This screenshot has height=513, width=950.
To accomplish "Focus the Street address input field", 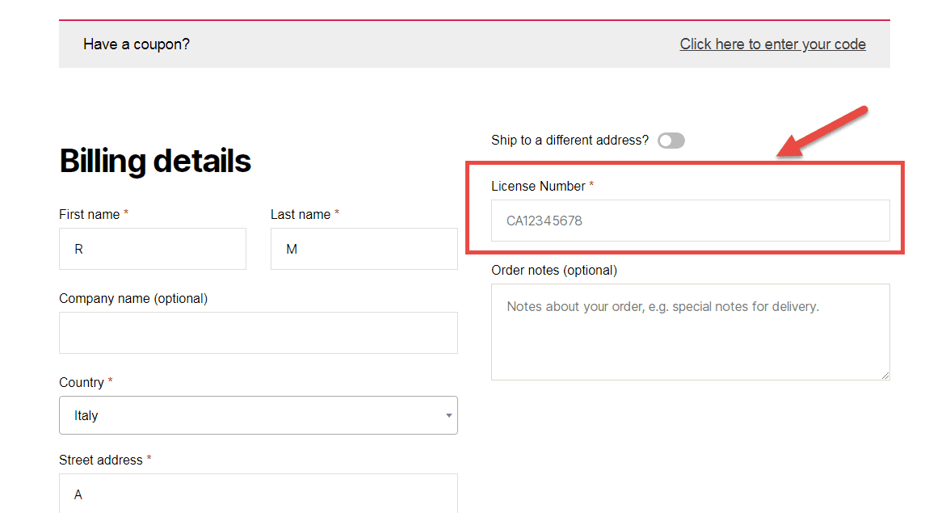I will pos(258,494).
